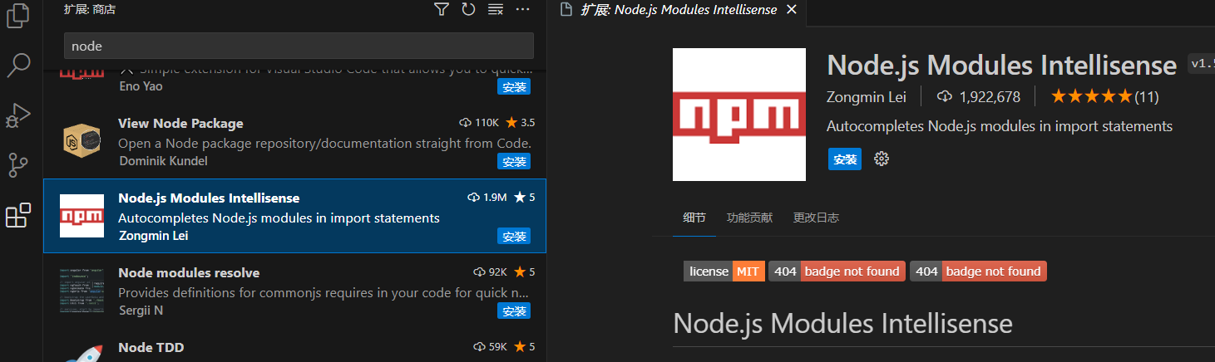Refresh the extensions list
Screen dimensions: 1215x362
tap(468, 9)
